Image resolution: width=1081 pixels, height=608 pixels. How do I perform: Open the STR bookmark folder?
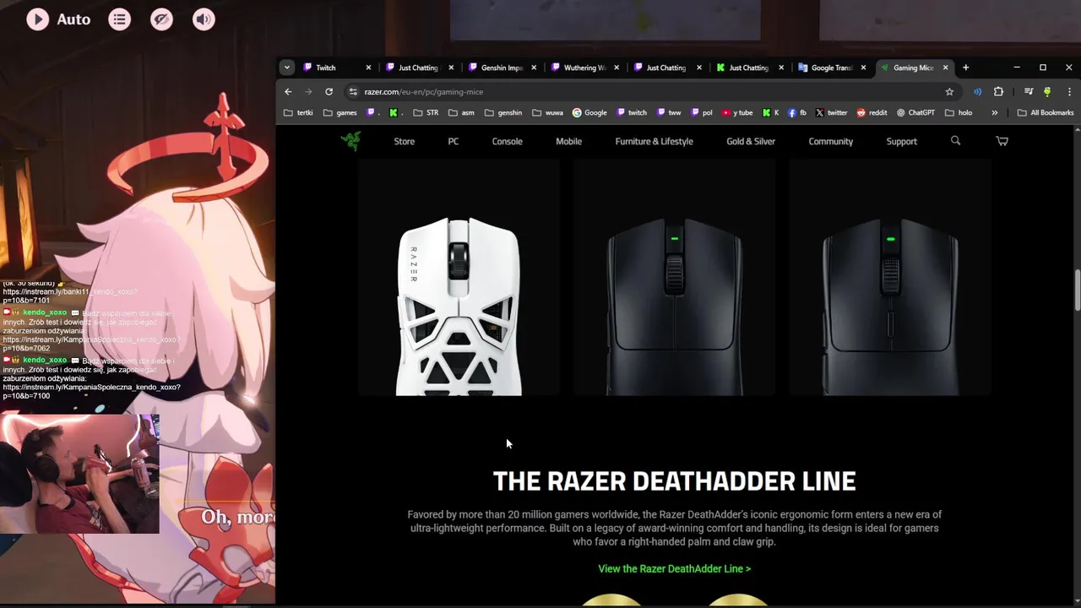pyautogui.click(x=426, y=112)
